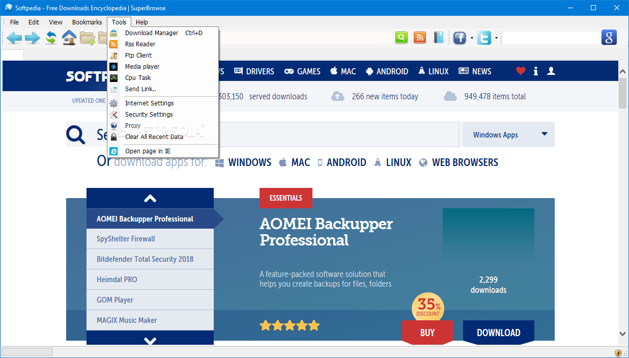Choose Download Manager from Tools menu
This screenshot has height=358, width=629.
click(163, 33)
